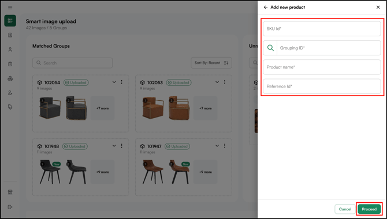387x219 pixels.
Task: Select second brown chair image in 101947
Action: (180, 172)
